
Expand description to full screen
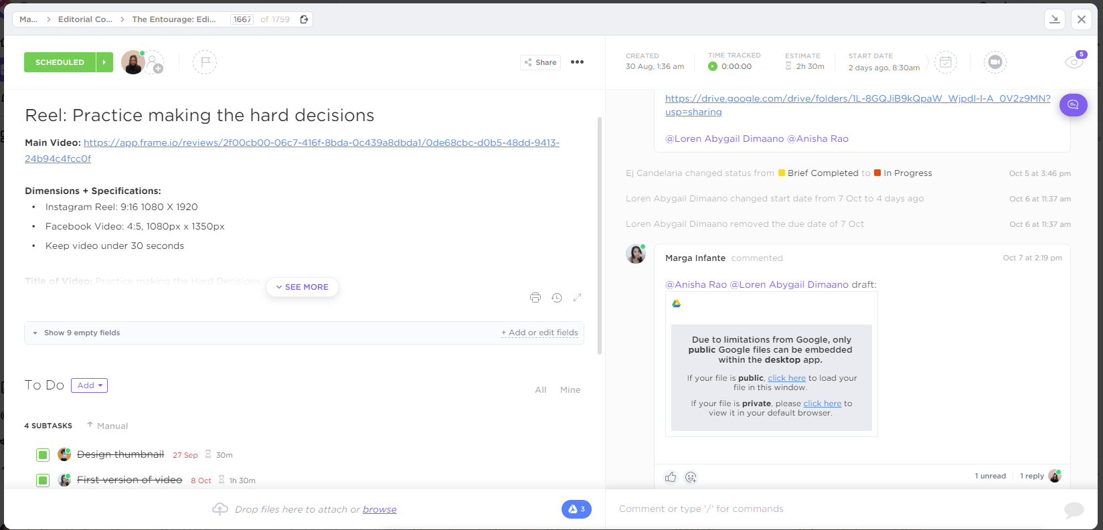(x=578, y=298)
